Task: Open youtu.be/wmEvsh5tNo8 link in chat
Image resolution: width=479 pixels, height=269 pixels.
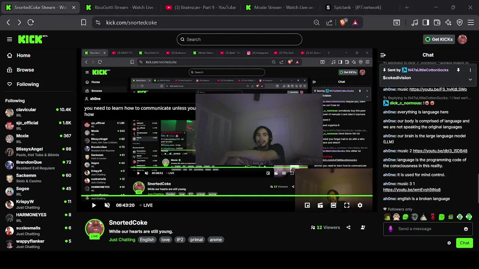Action: [x=412, y=190]
